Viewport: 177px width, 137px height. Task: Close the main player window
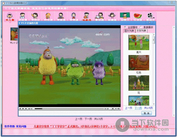pyautogui.click(x=172, y=2)
